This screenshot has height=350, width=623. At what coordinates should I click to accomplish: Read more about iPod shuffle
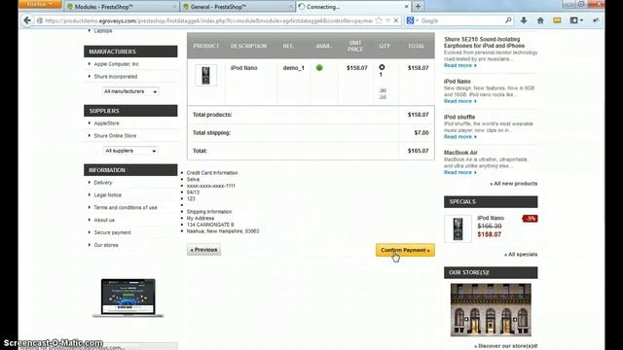[x=460, y=137]
